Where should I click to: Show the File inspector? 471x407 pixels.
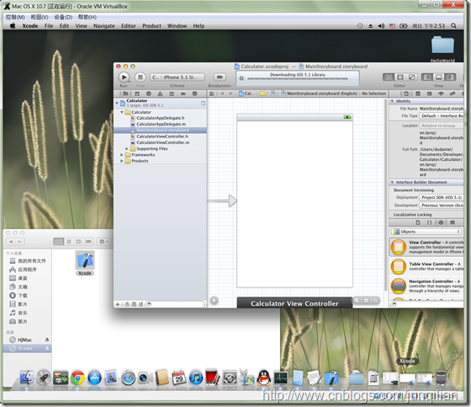tap(406, 94)
